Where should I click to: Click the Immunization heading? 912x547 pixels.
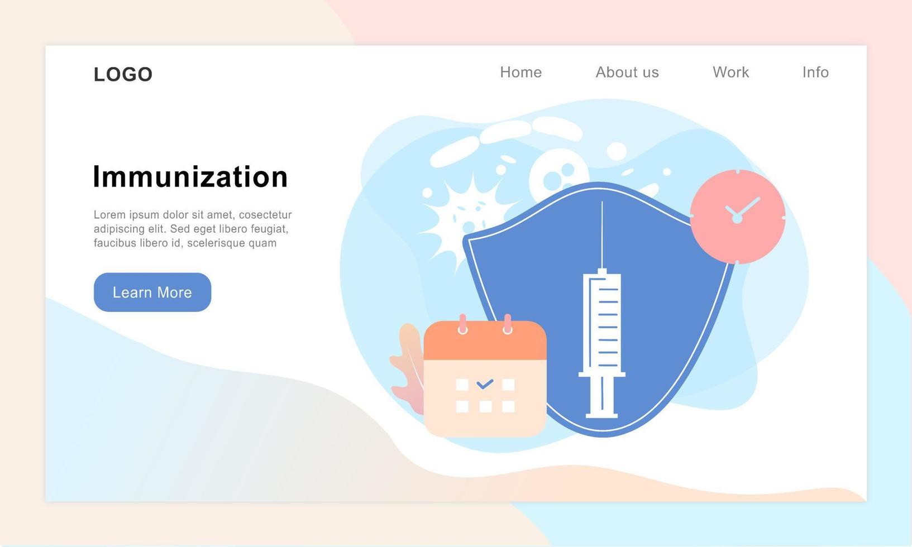[190, 176]
